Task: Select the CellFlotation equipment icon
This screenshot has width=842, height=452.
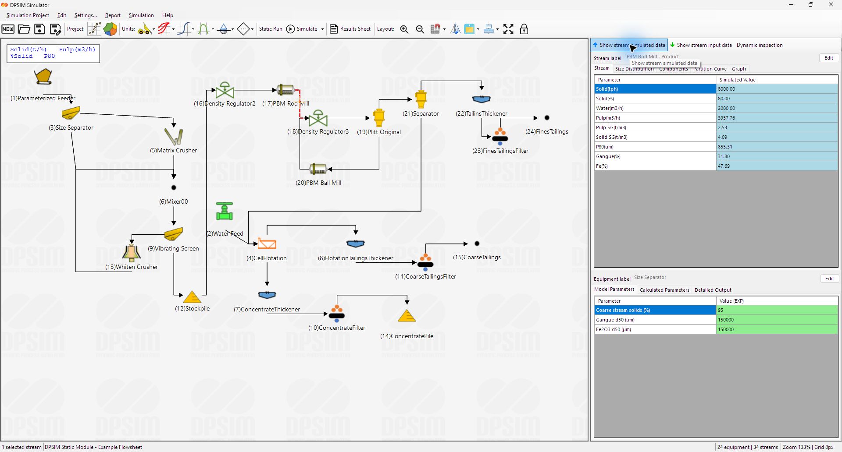Action: pos(267,244)
